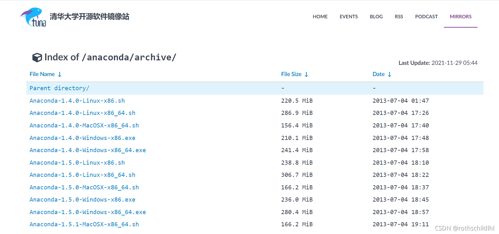The image size is (499, 234).
Task: Sort by File Size arrow icon
Action: point(306,74)
